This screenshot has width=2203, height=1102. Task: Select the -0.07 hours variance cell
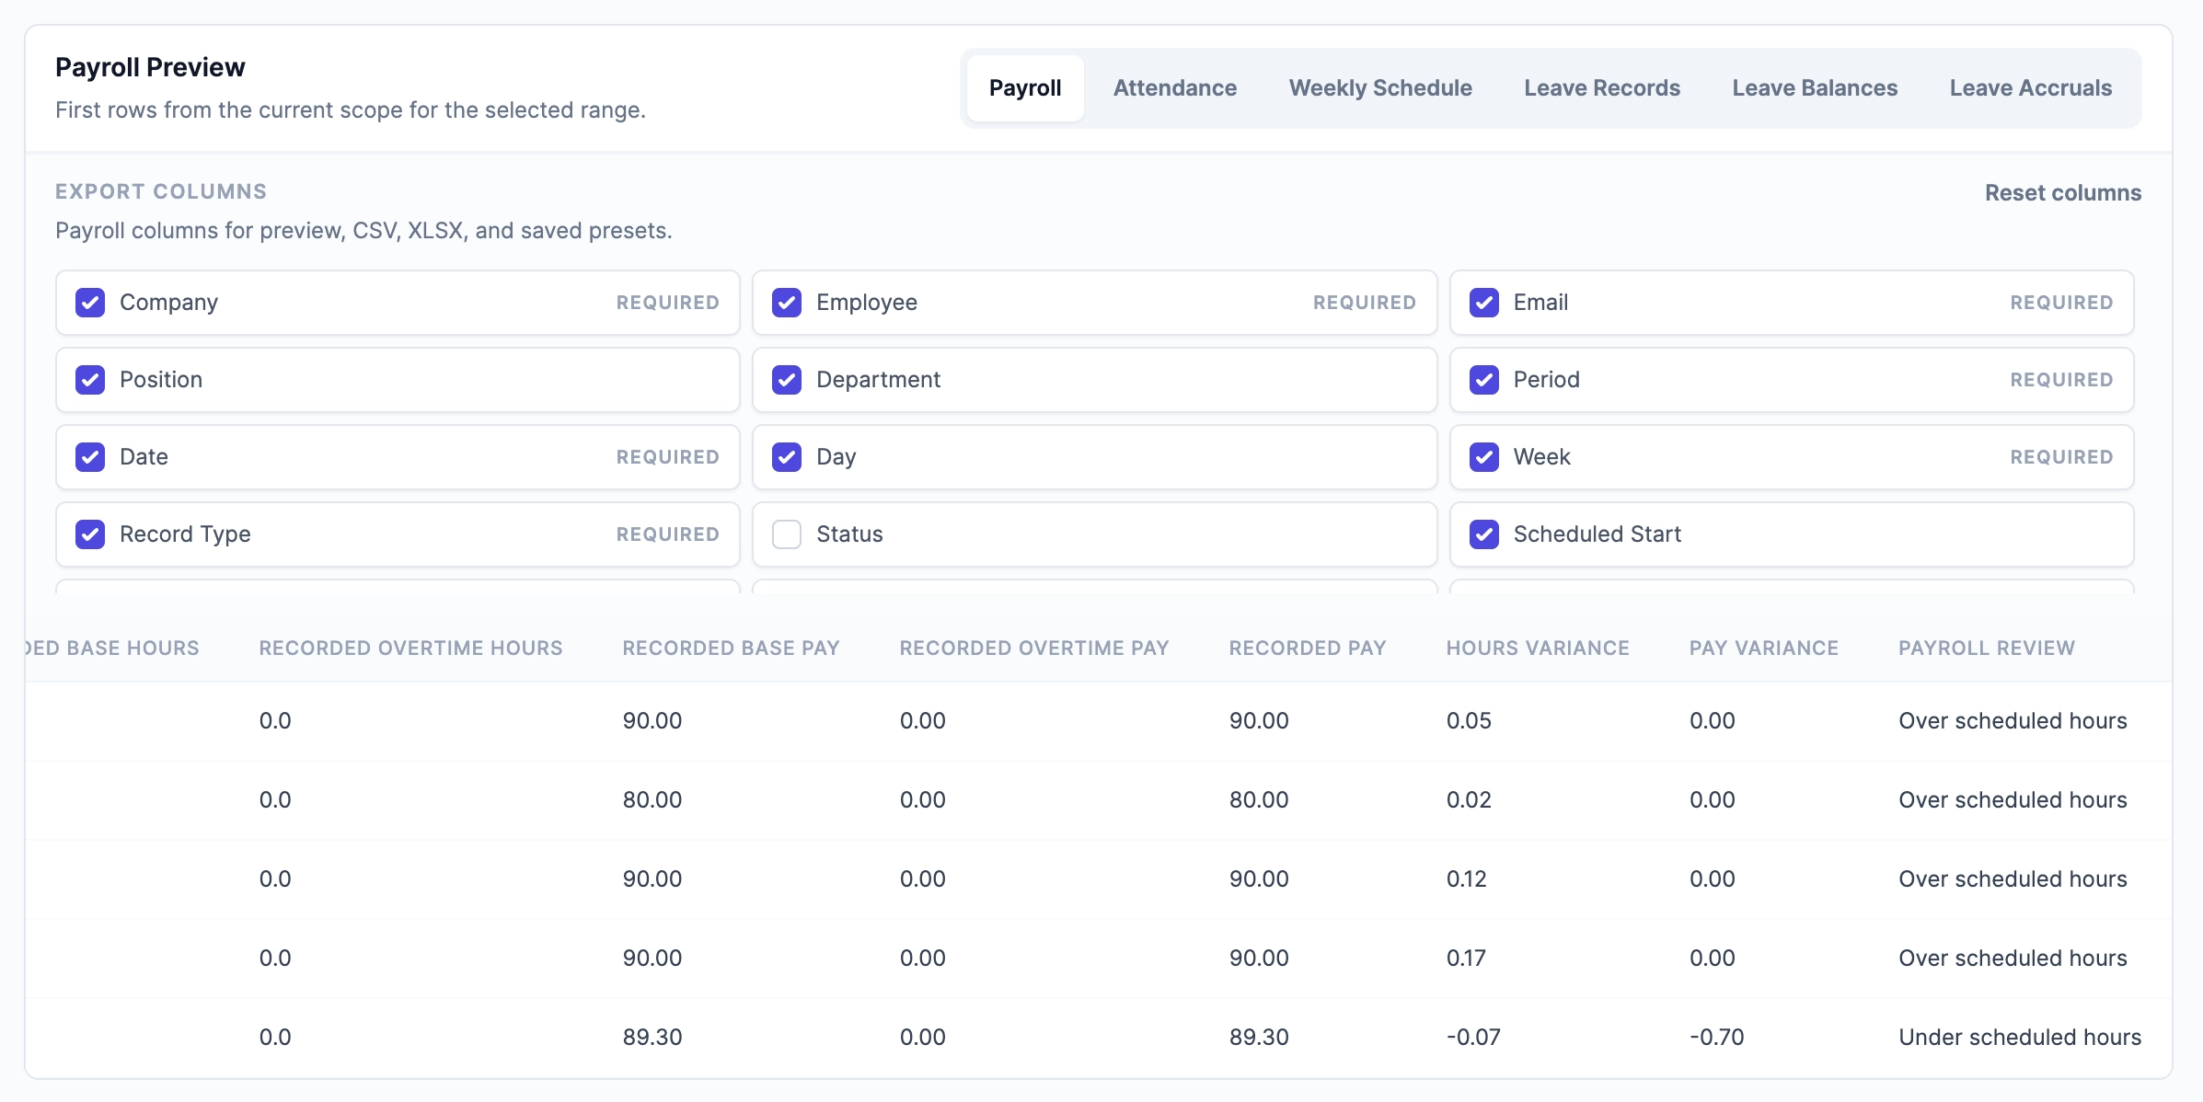(x=1473, y=1038)
